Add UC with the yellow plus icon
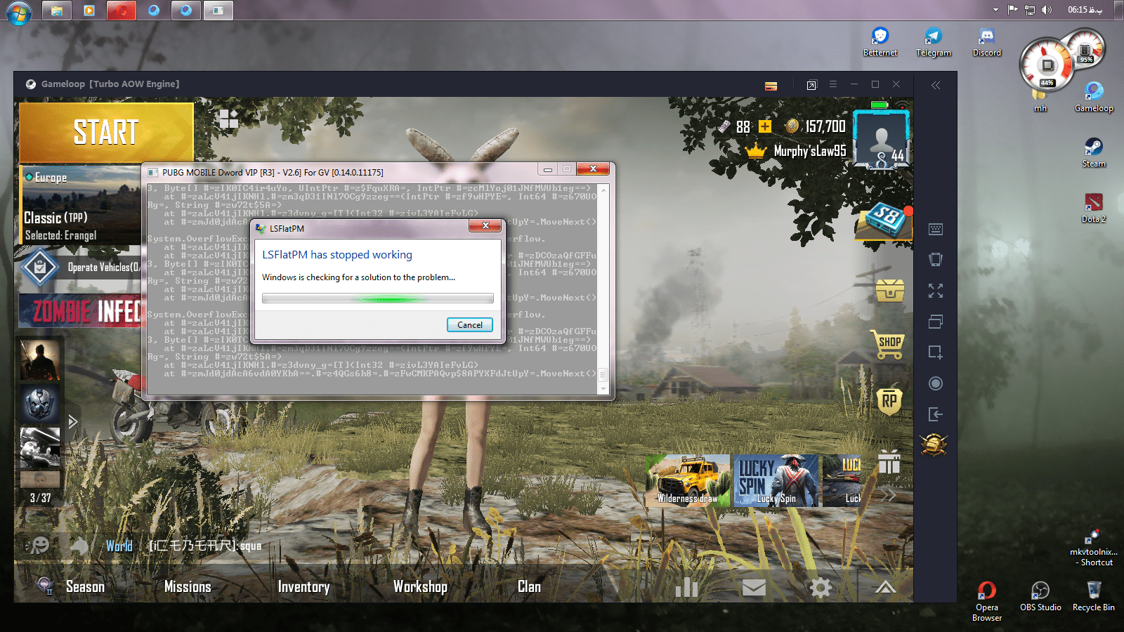The image size is (1124, 632). [765, 126]
